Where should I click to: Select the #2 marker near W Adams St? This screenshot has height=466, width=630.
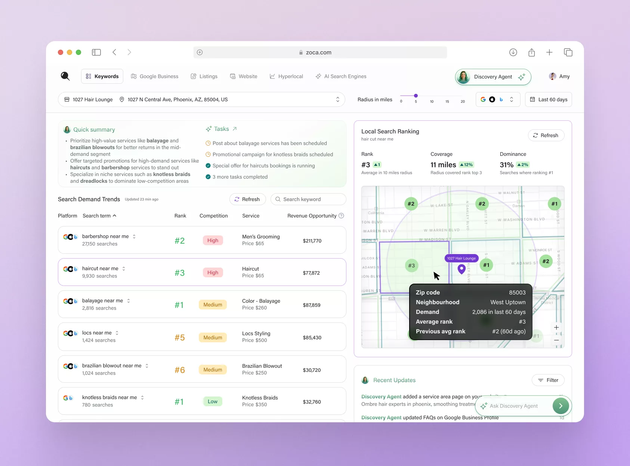[x=546, y=261]
